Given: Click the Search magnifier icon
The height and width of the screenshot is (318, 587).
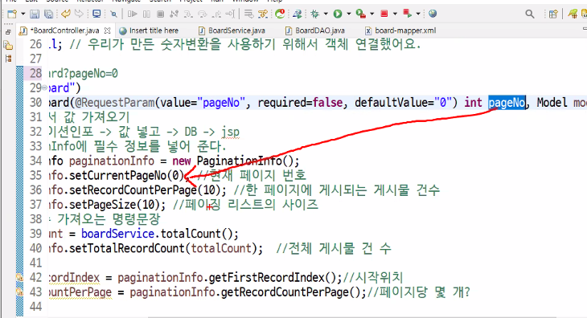Looking at the screenshot, I should click(x=529, y=14).
